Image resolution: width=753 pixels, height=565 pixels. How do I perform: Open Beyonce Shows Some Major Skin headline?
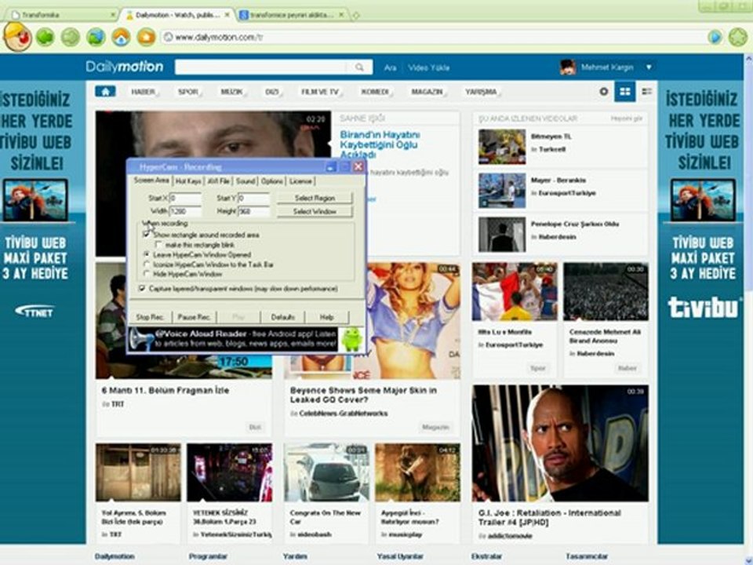pos(363,395)
